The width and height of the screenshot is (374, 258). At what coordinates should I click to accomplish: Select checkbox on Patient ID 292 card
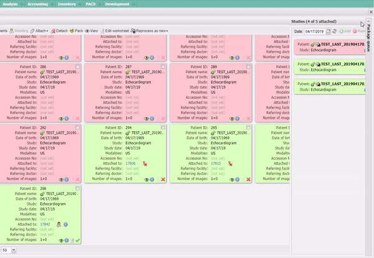click(x=77, y=127)
